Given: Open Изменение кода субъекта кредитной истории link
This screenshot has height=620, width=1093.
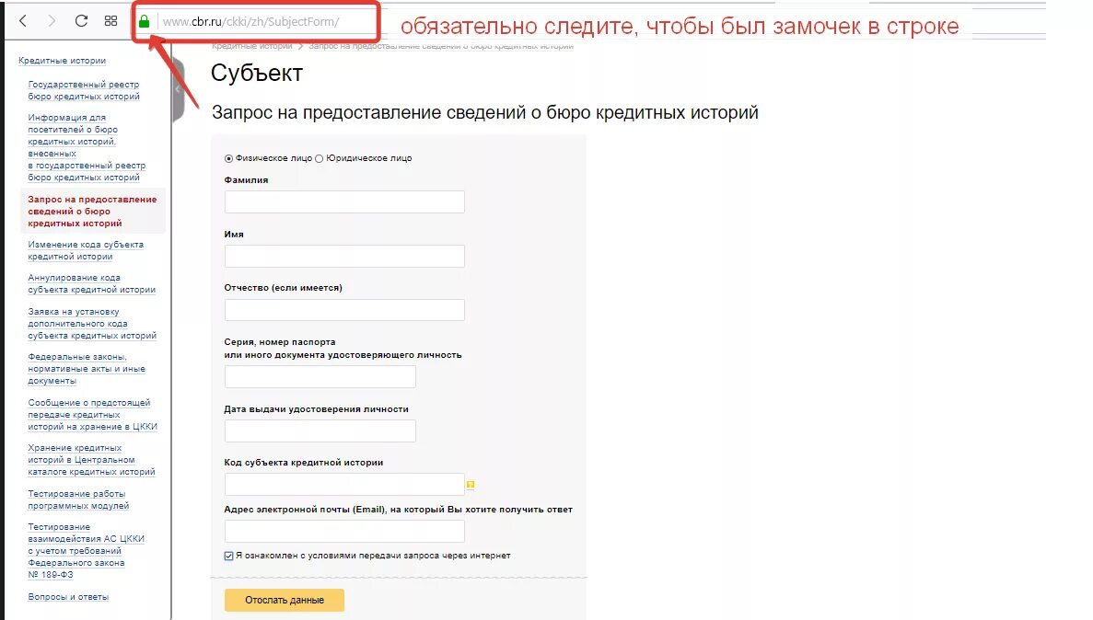Looking at the screenshot, I should tap(86, 251).
